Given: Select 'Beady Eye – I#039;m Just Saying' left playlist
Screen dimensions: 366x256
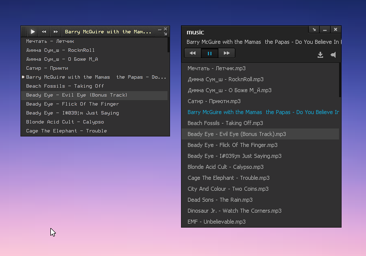Looking at the screenshot, I should click(94, 113).
